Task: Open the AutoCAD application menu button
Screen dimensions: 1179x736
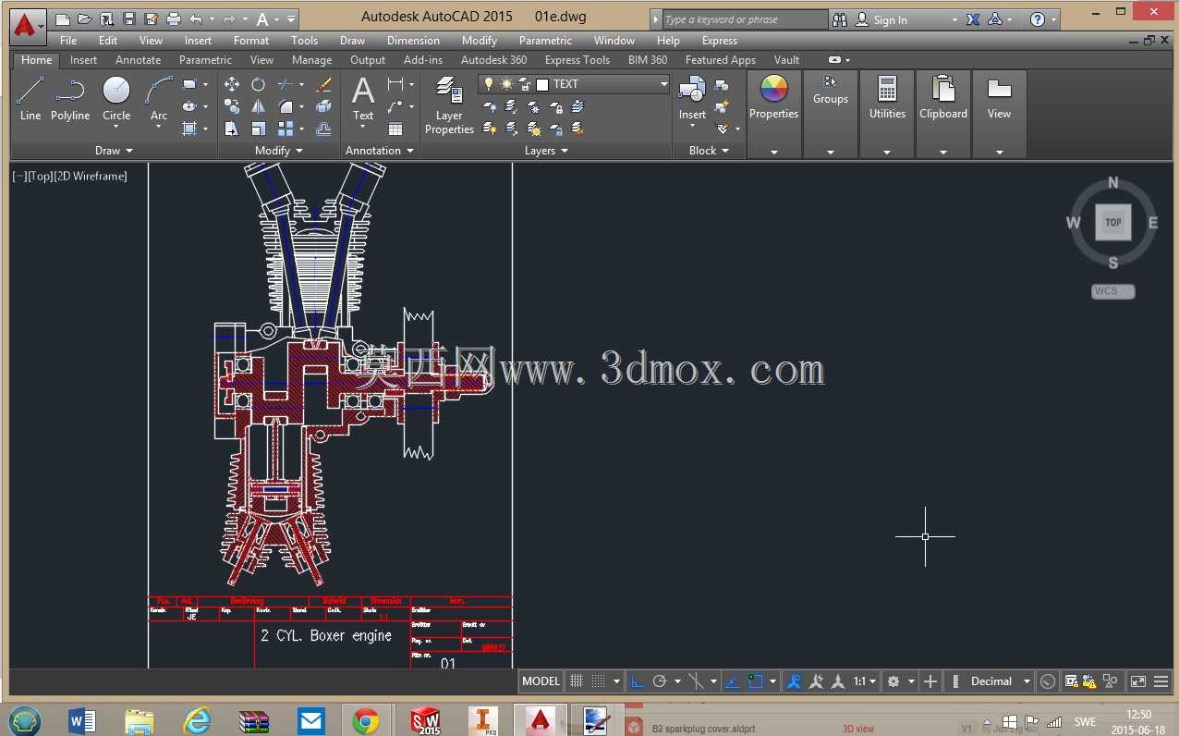Action: point(27,25)
